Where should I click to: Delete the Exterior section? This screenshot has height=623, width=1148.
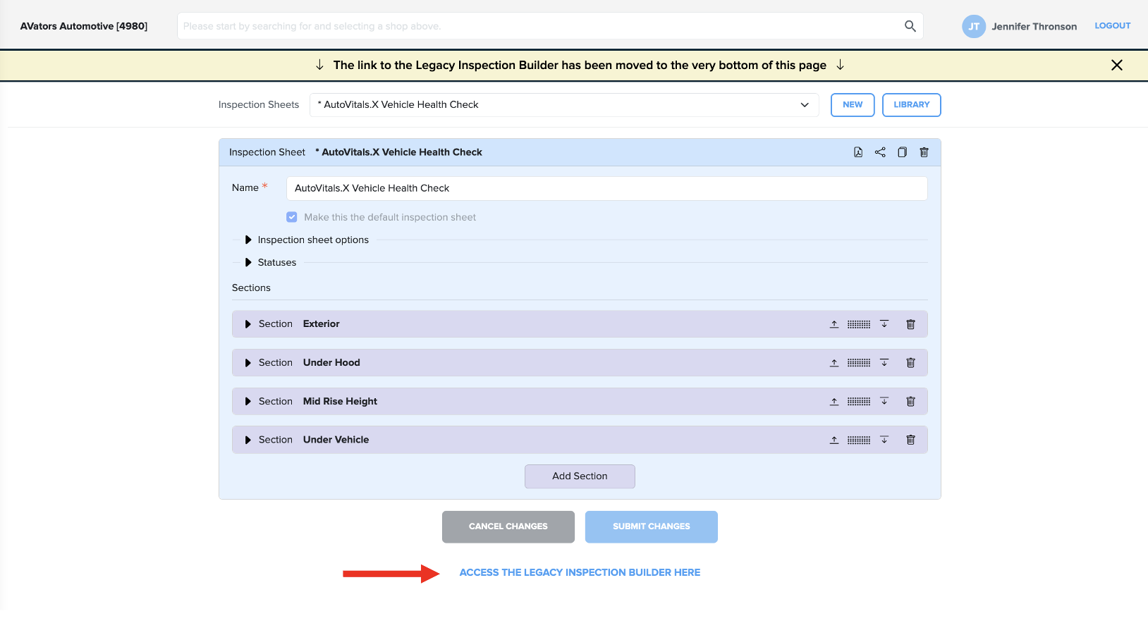(x=910, y=324)
